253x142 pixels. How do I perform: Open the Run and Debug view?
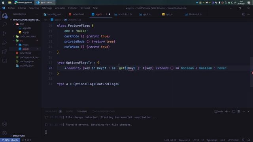pos(5,43)
